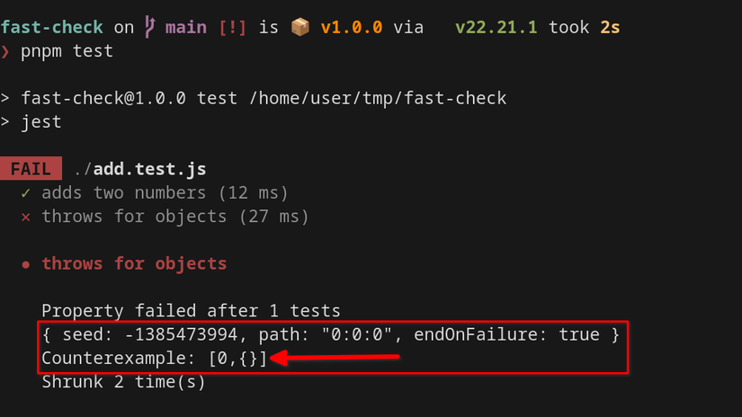Click the v22.21.1 Node version
The height and width of the screenshot is (417, 742).
click(496, 28)
